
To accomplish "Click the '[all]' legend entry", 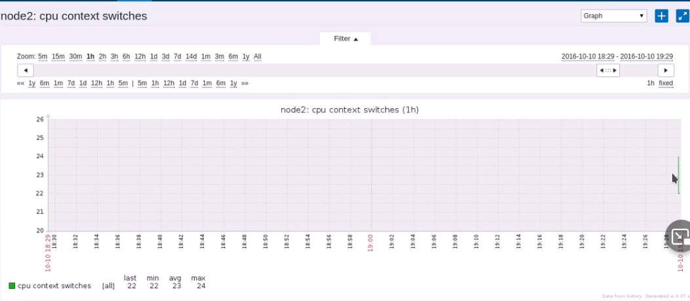I will tap(108, 286).
